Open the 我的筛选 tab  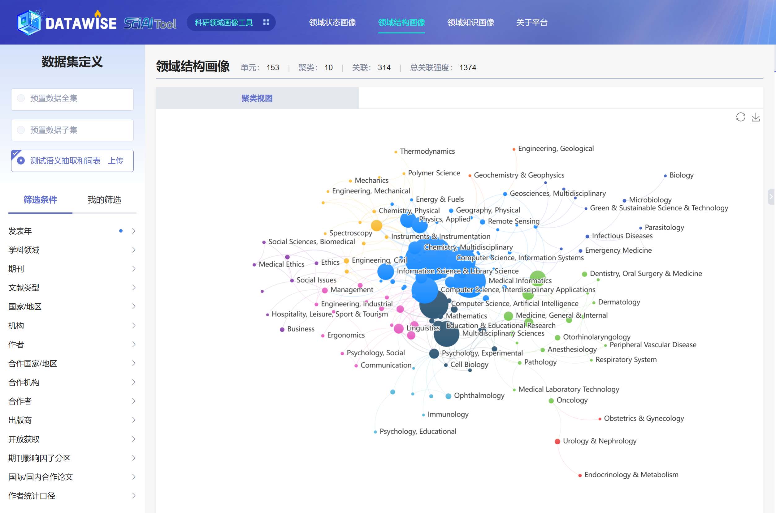tap(104, 199)
